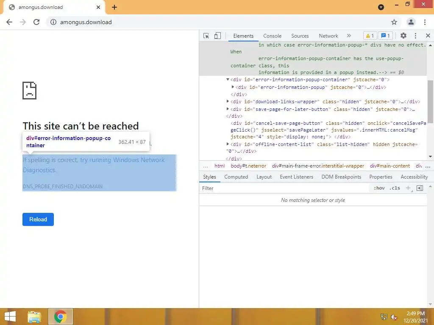Close the DevTools panel

(428, 36)
